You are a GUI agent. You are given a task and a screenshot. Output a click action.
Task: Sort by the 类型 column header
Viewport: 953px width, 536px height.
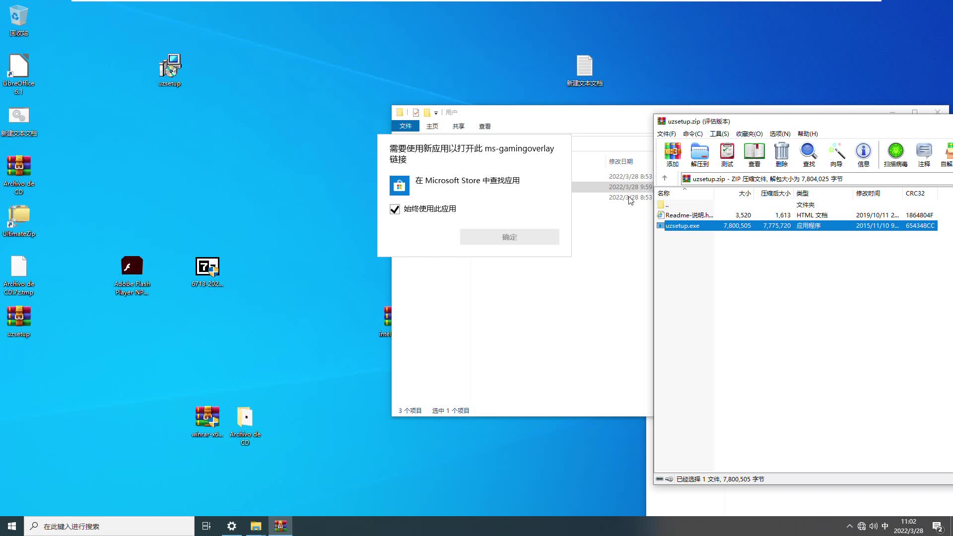823,194
